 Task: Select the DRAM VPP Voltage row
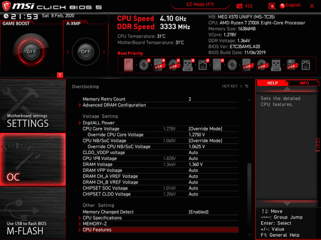160,170
